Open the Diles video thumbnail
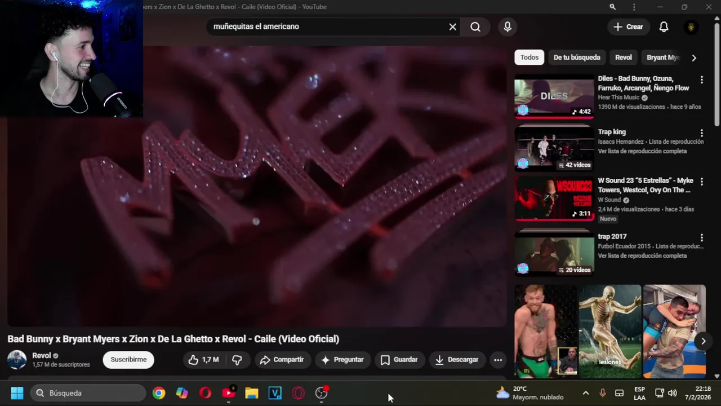Screen dimensions: 721x406 (554, 96)
